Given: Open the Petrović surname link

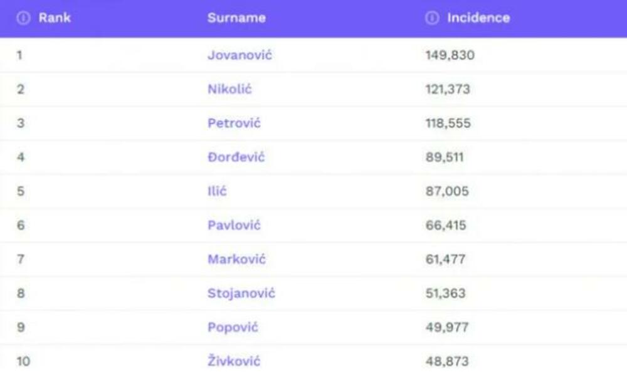Looking at the screenshot, I should tap(234, 123).
